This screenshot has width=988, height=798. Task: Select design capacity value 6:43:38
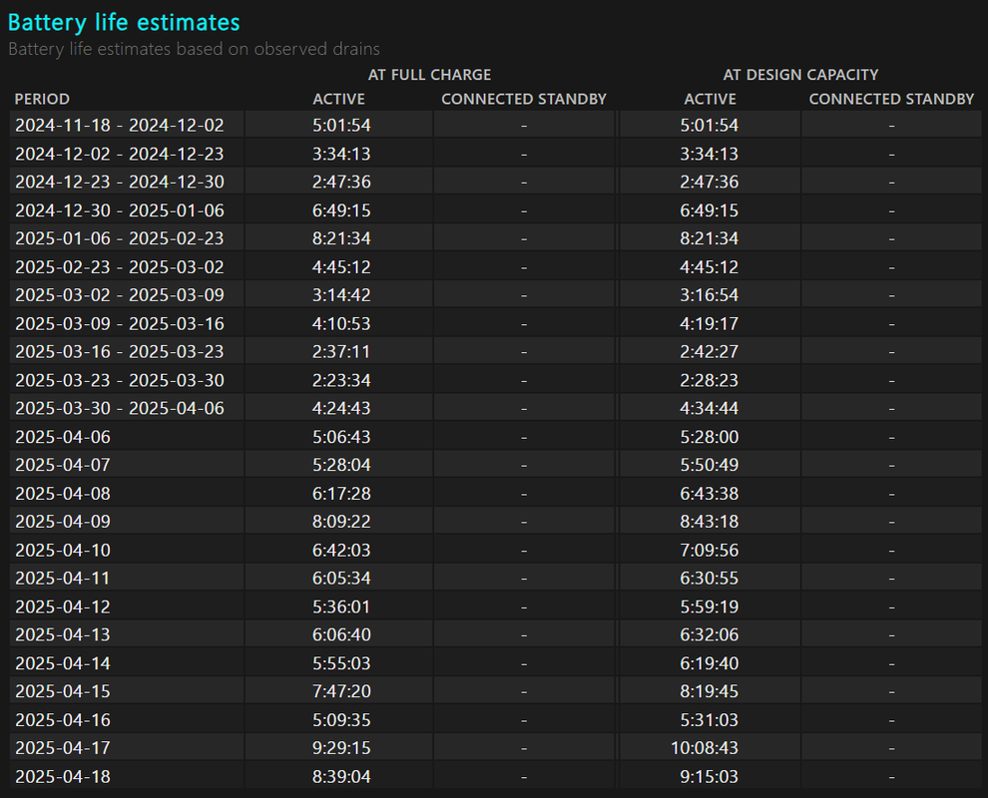click(709, 494)
